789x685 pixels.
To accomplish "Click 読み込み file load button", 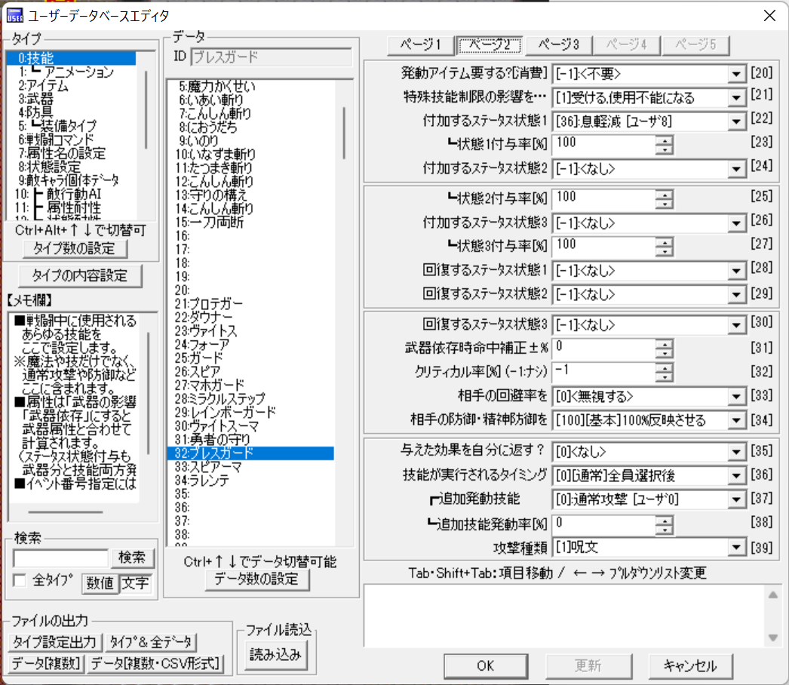I will pyautogui.click(x=276, y=655).
